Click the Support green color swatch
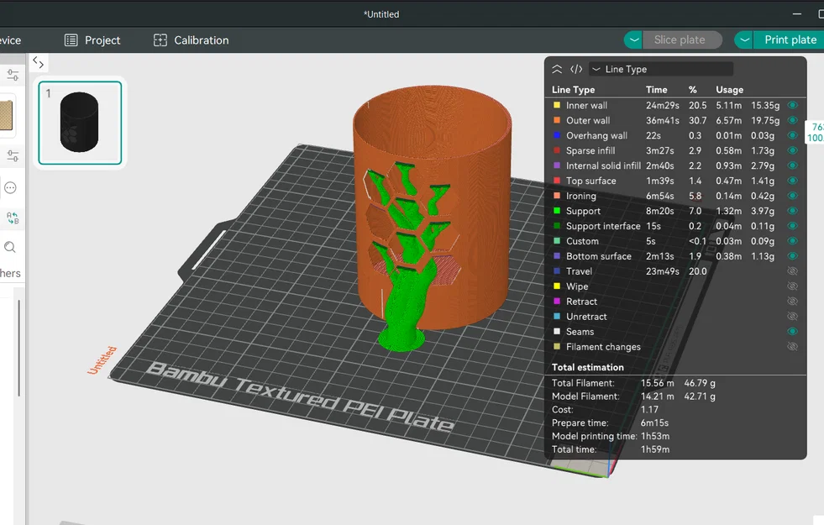The image size is (824, 525). click(x=557, y=211)
